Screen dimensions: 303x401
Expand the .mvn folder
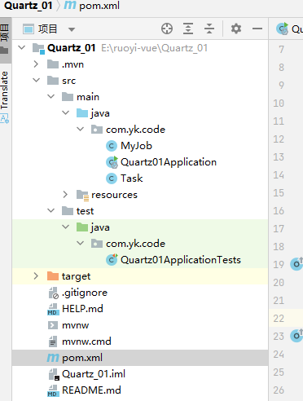(36, 64)
